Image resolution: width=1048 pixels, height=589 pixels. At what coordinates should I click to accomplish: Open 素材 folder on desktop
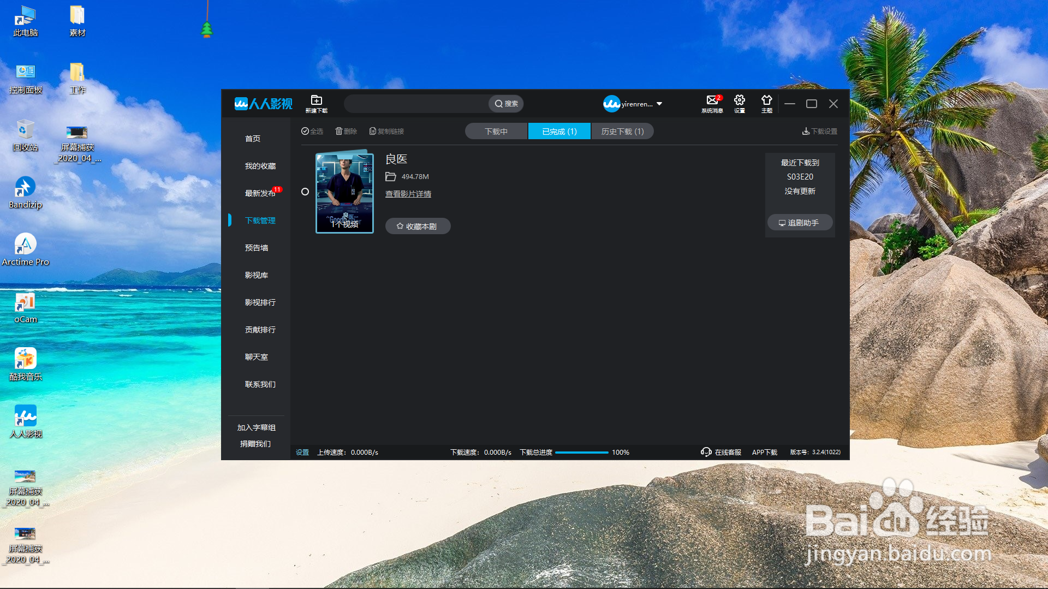pyautogui.click(x=78, y=21)
